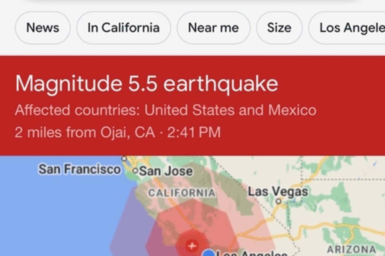Open the Los Angeles filter chip

click(347, 28)
